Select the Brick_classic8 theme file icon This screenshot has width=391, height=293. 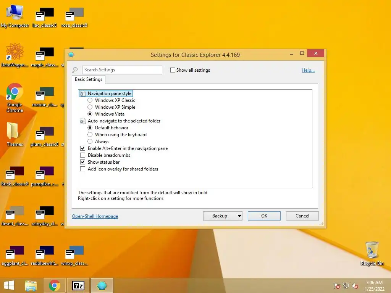pos(15,176)
